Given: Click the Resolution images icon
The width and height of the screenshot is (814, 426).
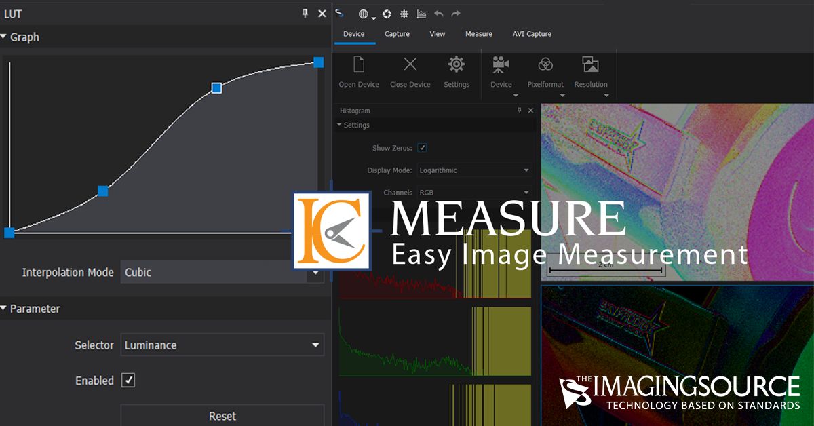Looking at the screenshot, I should pyautogui.click(x=590, y=65).
